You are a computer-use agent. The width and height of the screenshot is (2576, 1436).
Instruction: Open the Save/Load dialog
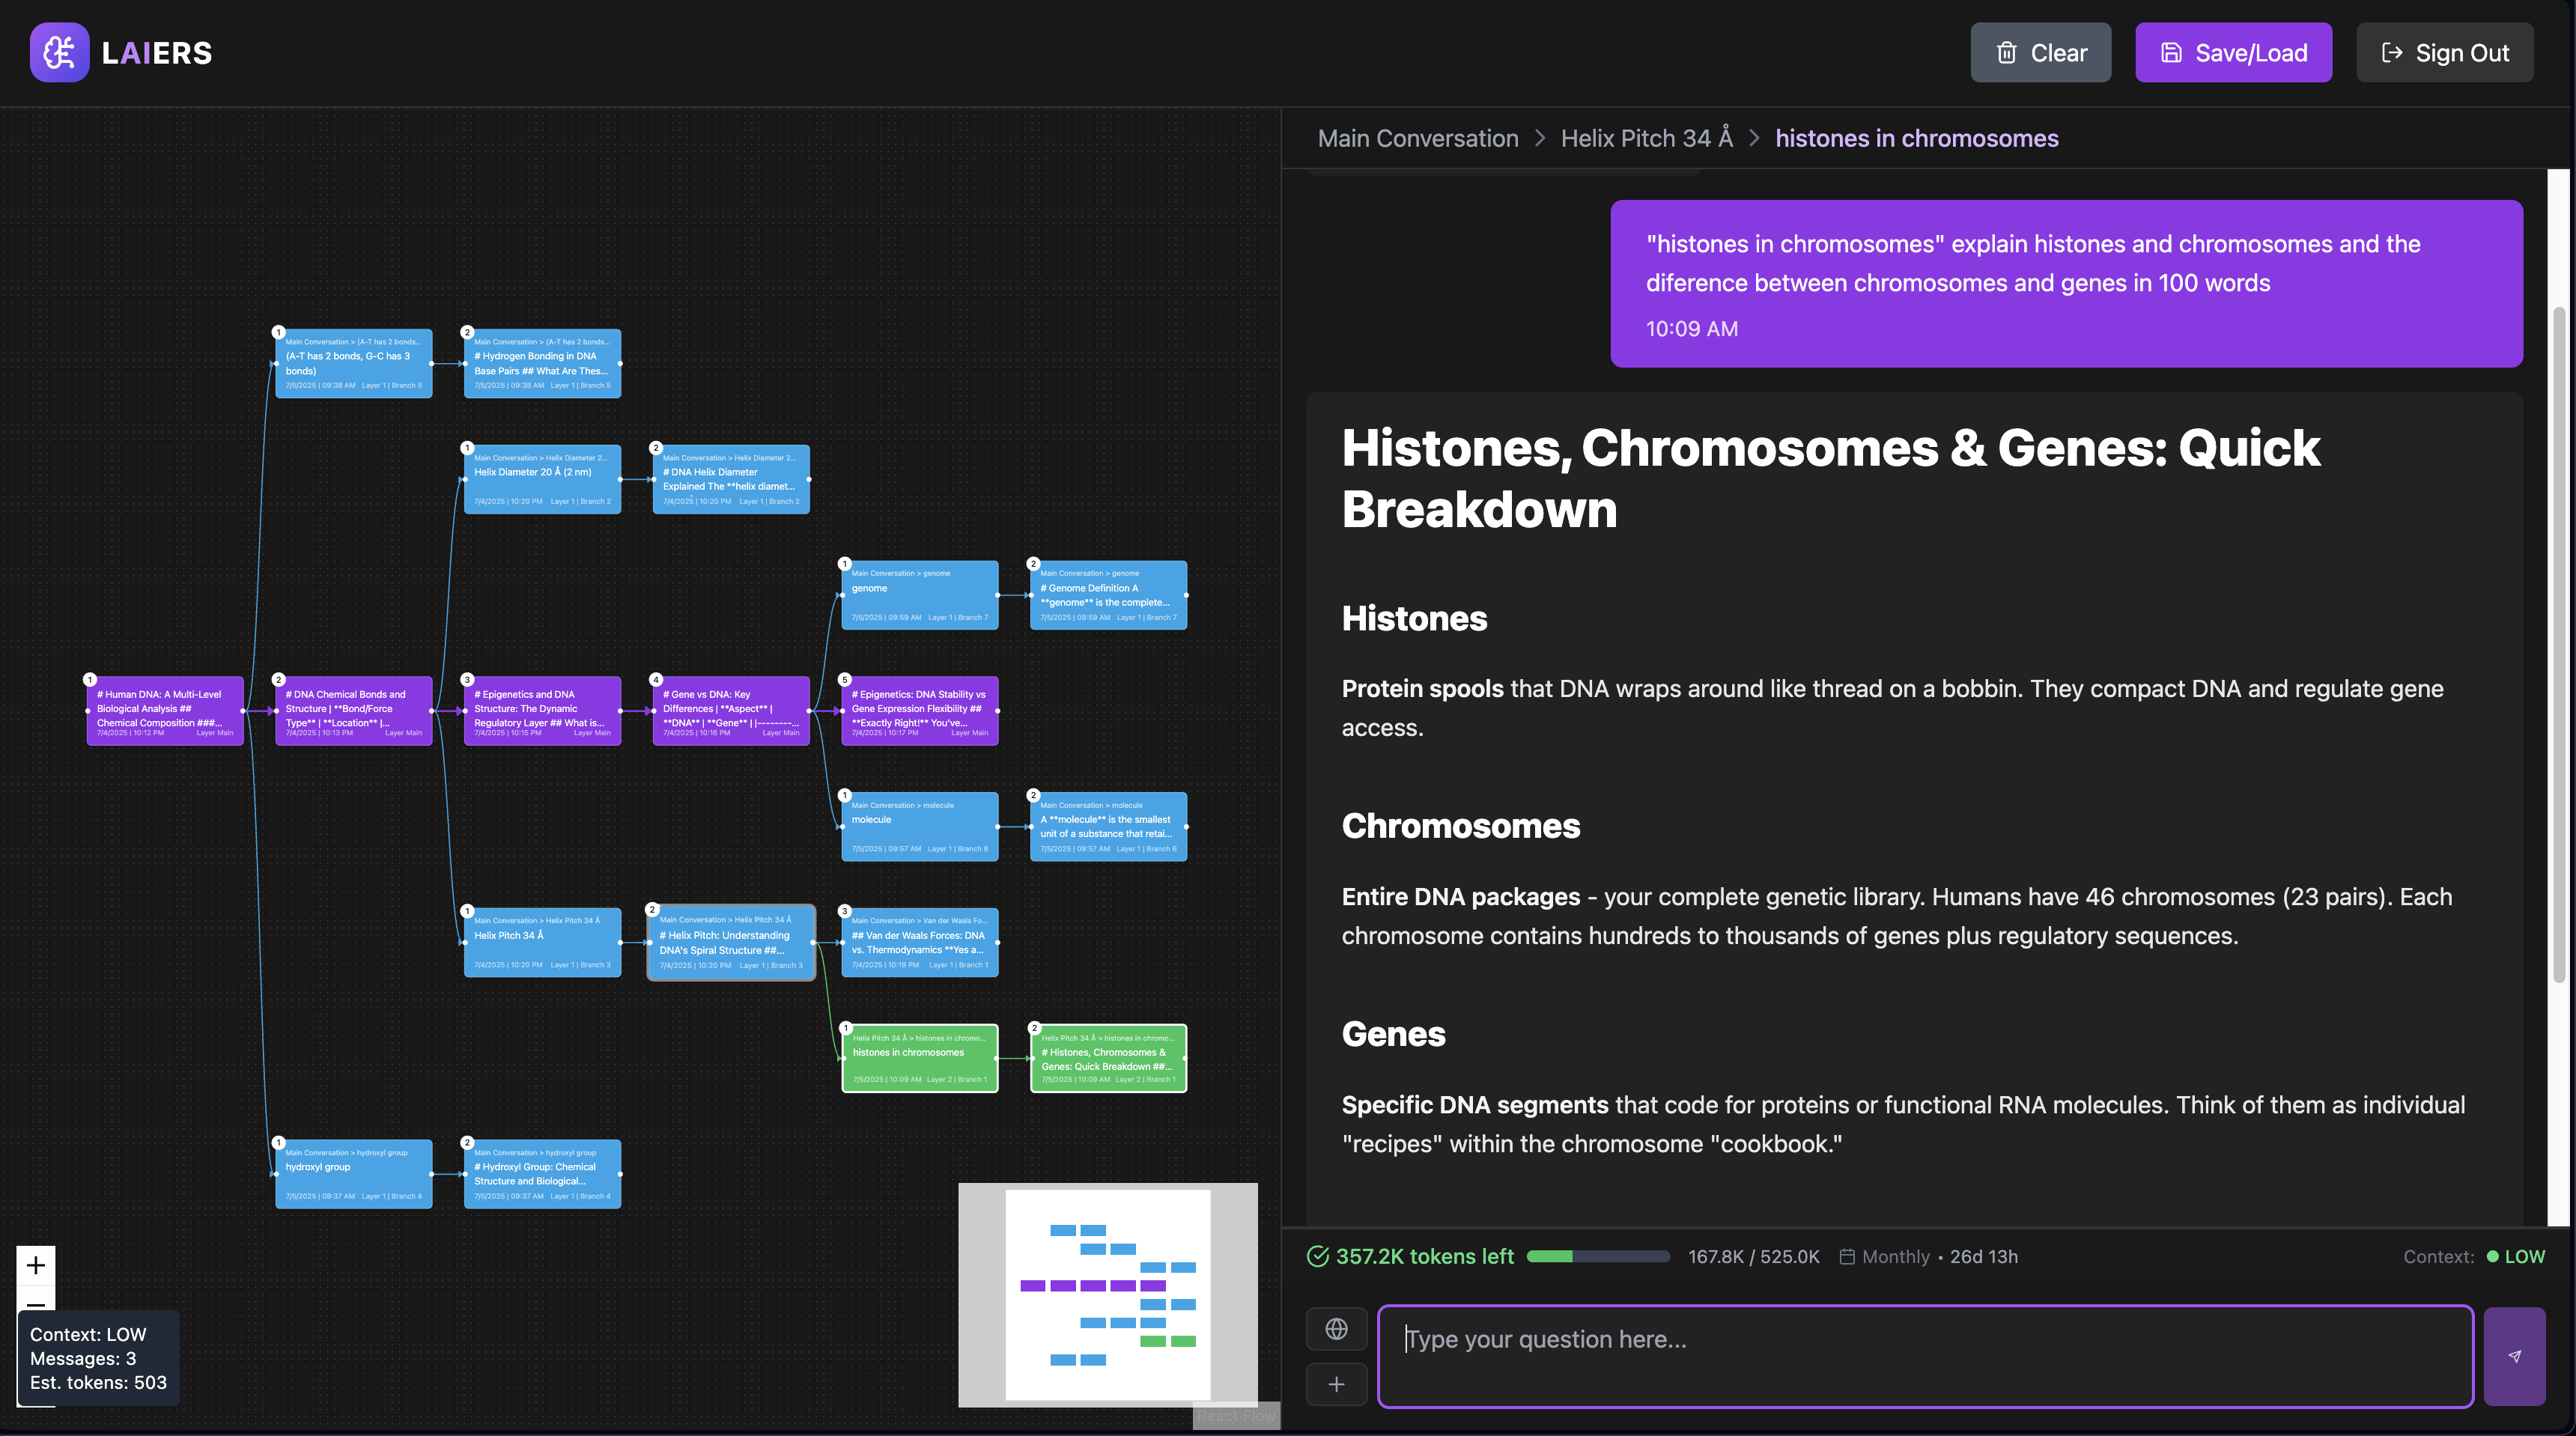point(2233,53)
